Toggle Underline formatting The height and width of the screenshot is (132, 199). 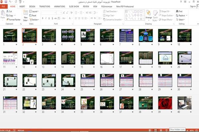(49, 18)
